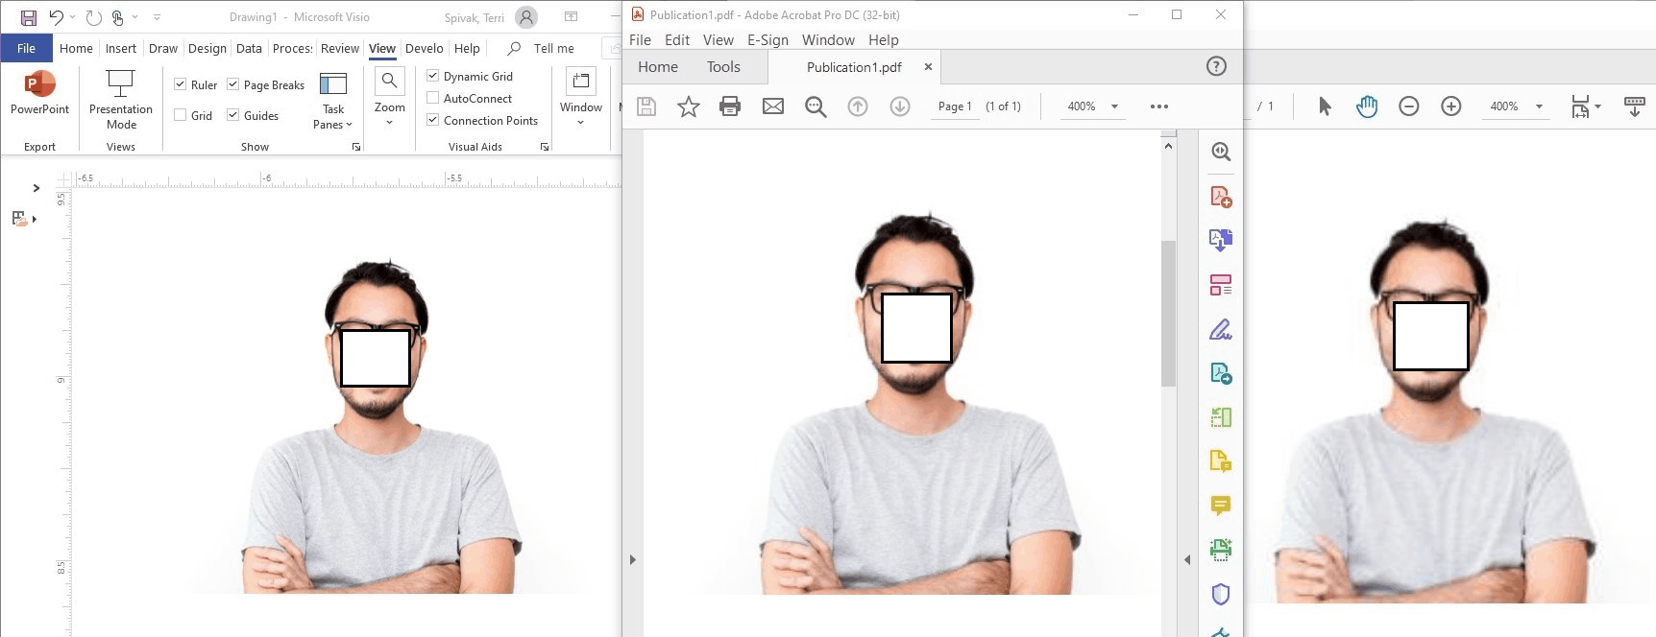The image size is (1656, 637).
Task: Open Acrobat E-Sign menu
Action: point(767,39)
